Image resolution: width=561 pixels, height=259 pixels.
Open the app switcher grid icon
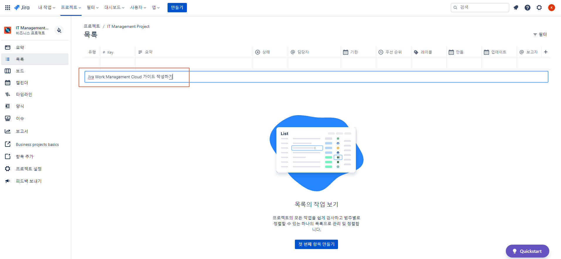(8, 8)
